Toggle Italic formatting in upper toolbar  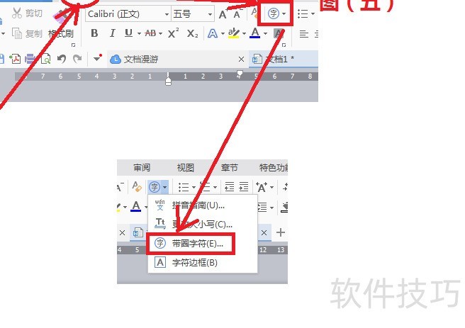tap(112, 33)
